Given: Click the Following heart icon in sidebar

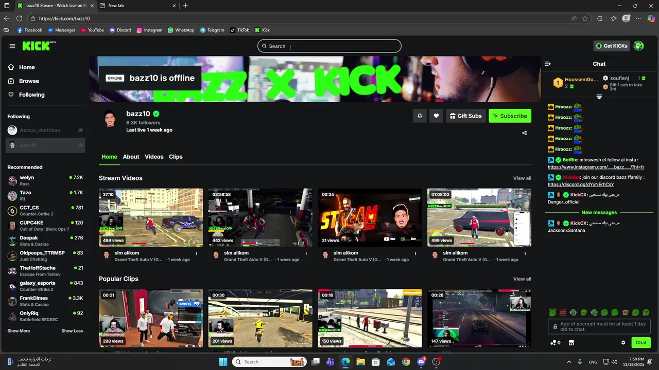Looking at the screenshot, I should (x=11, y=95).
